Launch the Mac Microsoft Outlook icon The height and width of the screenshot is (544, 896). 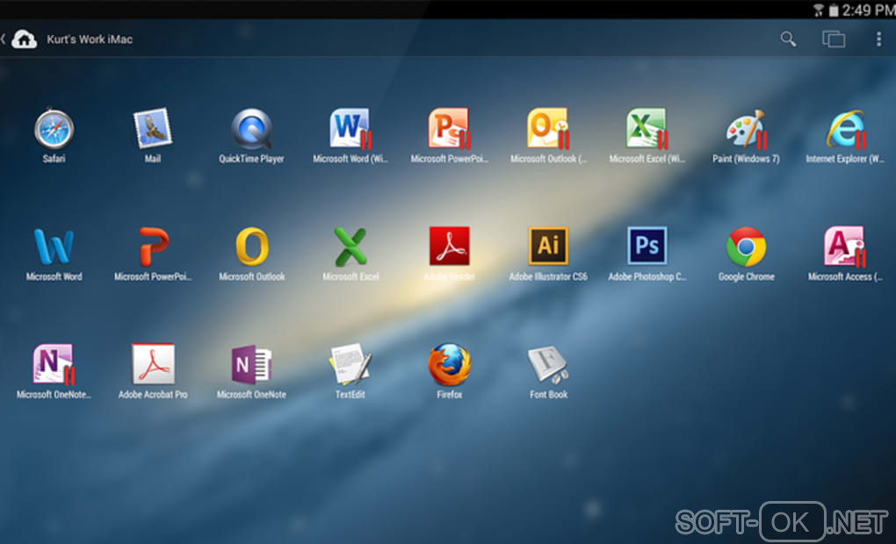pos(251,247)
